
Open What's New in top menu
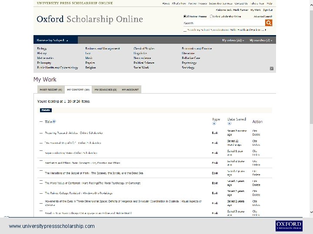tap(179, 3)
